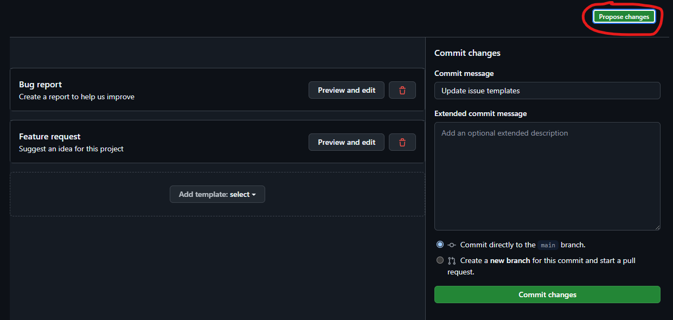Focus the Commit message input field
Screen dimensions: 673x320
[x=547, y=91]
